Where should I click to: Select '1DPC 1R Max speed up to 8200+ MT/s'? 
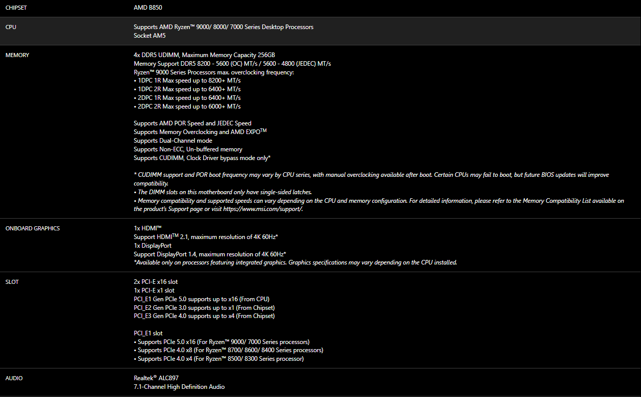point(187,81)
